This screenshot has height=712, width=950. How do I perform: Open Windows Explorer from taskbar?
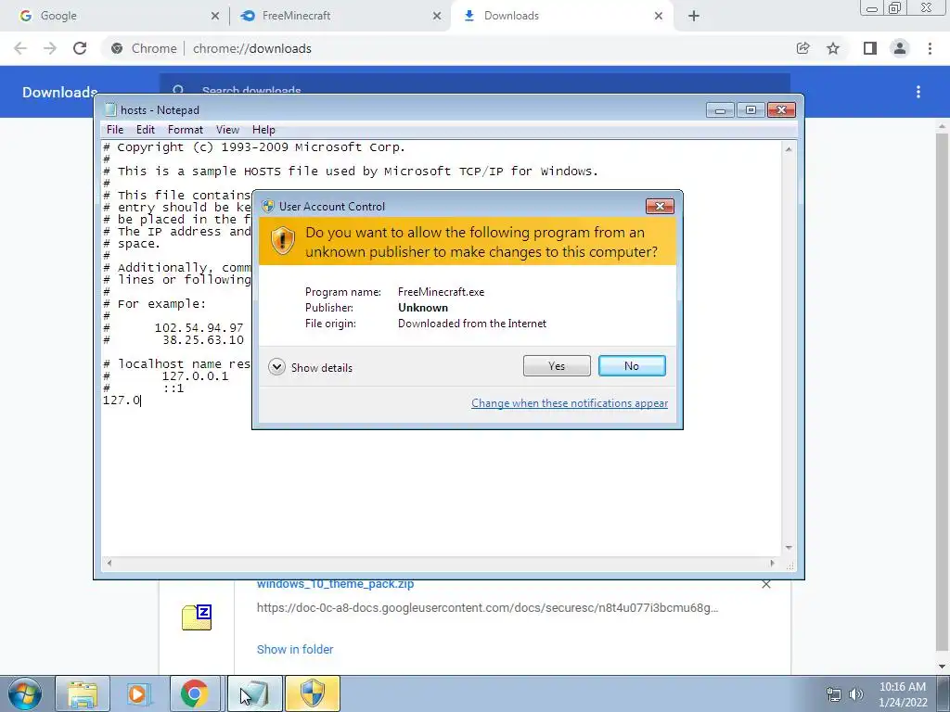(83, 693)
